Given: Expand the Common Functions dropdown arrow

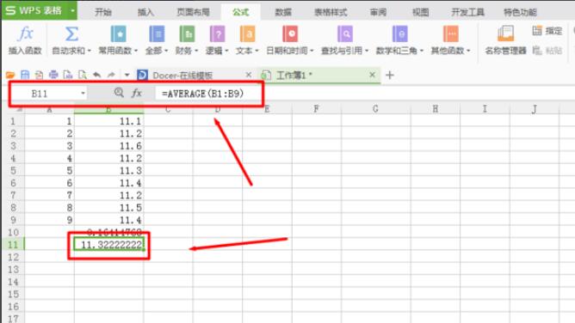Looking at the screenshot, I should [136, 51].
